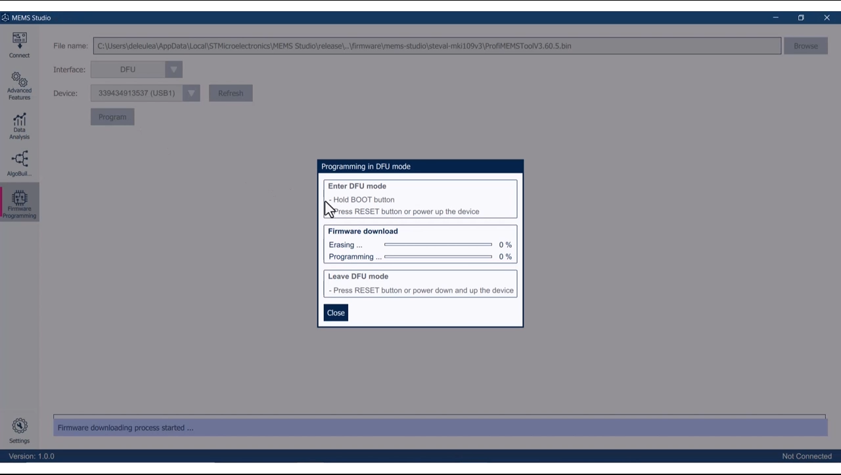
Task: Open Settings from the sidebar
Action: pos(19,430)
